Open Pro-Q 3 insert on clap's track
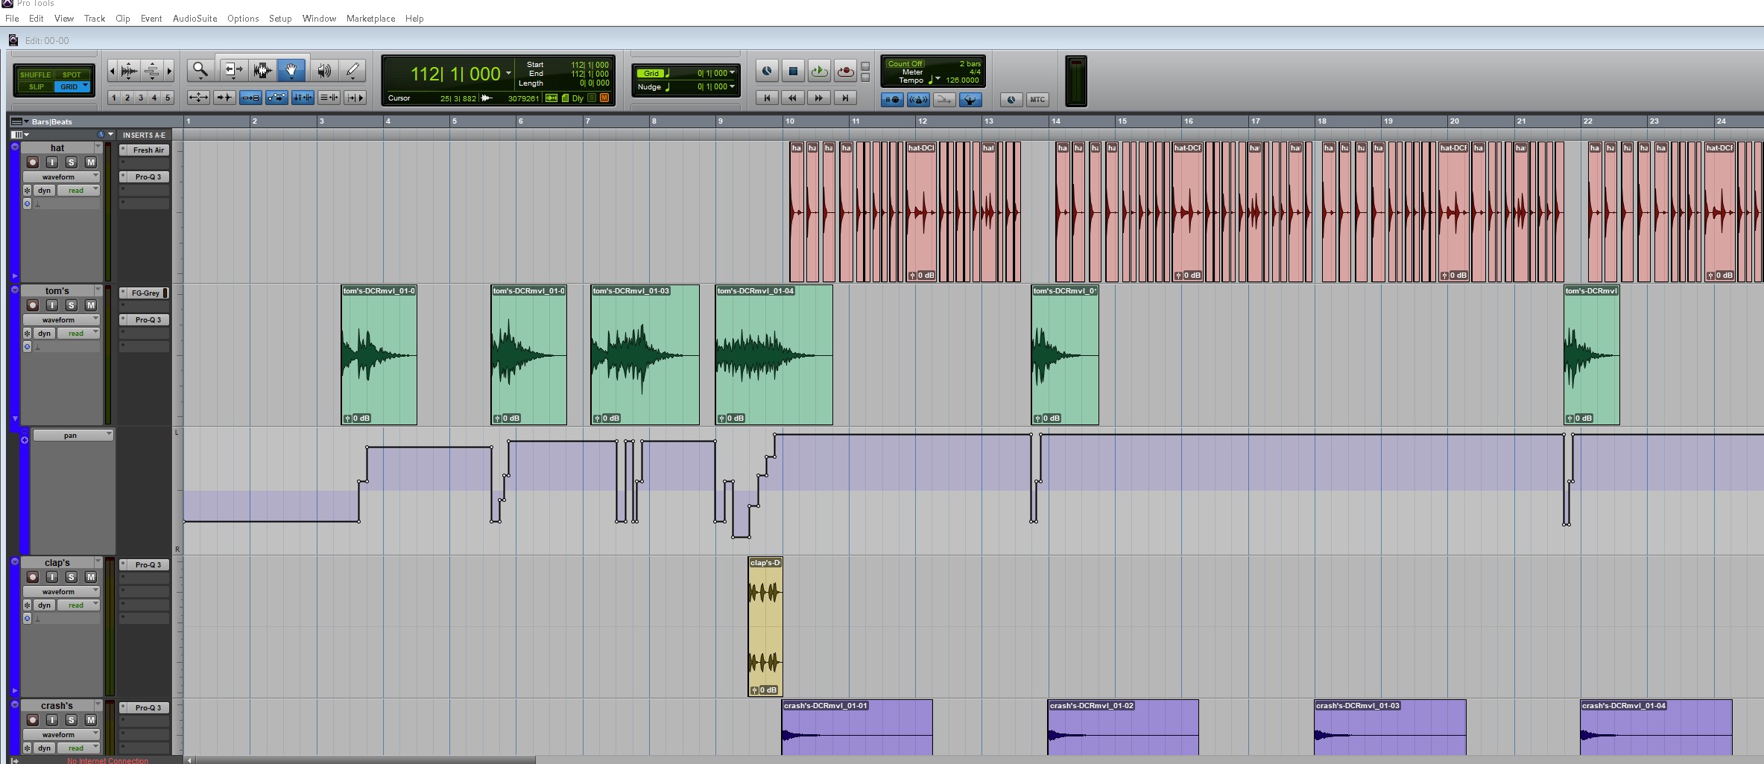Screen dimensions: 1764x764 145,564
